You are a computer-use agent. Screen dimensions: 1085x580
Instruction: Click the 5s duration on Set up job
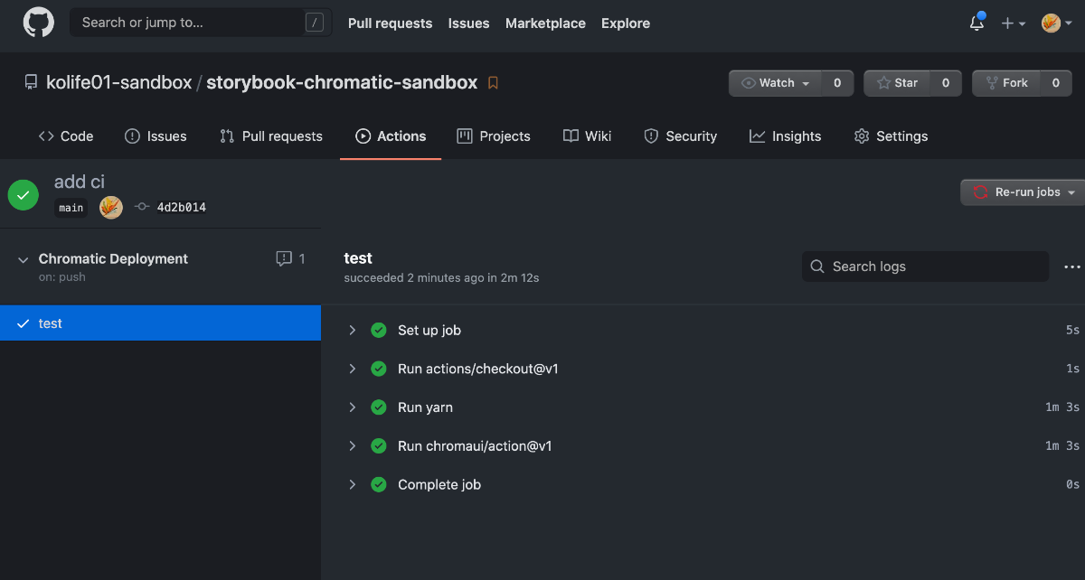(1072, 331)
